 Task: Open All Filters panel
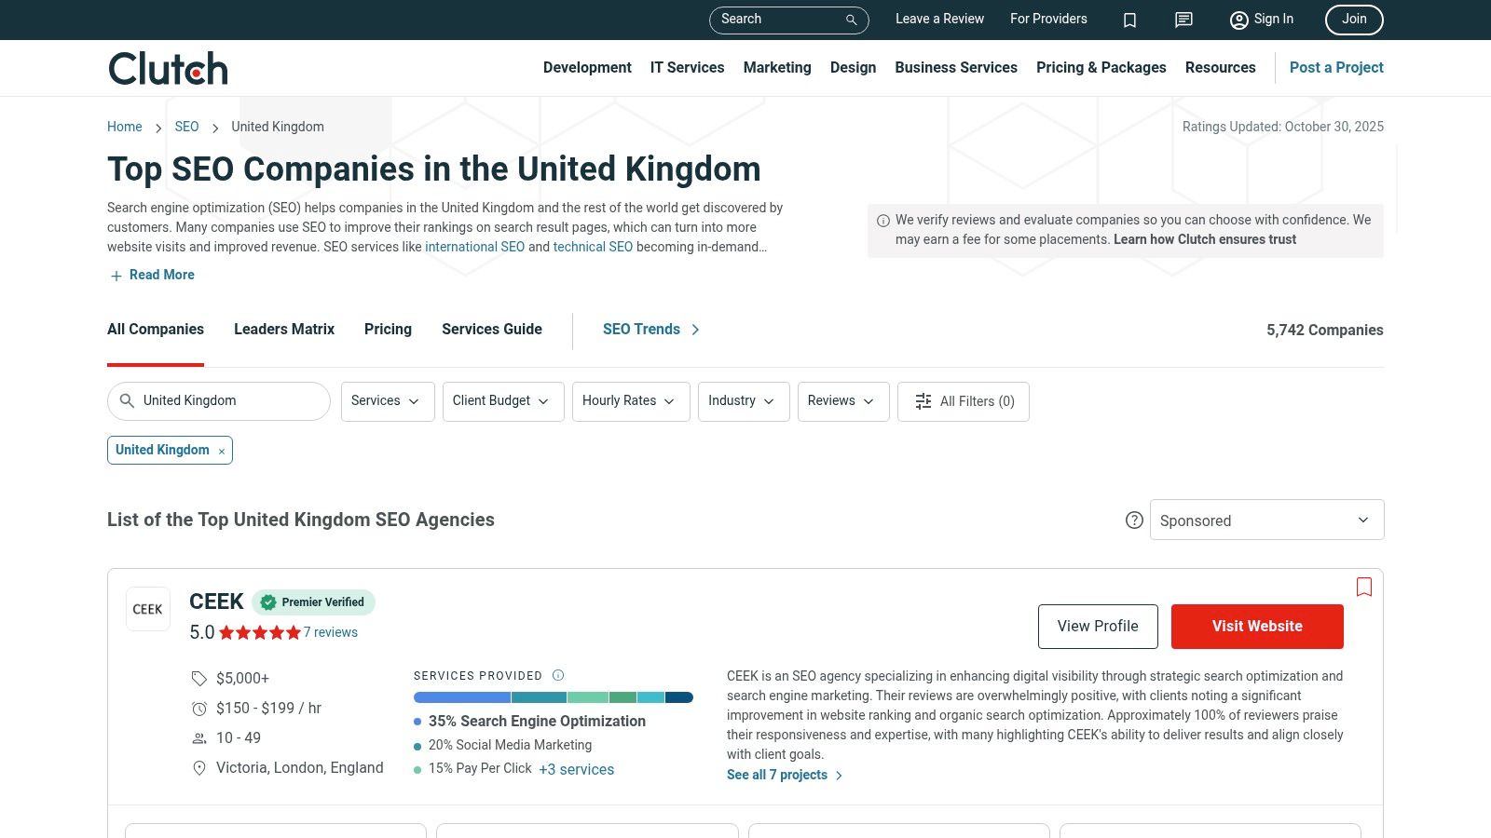[x=963, y=401]
